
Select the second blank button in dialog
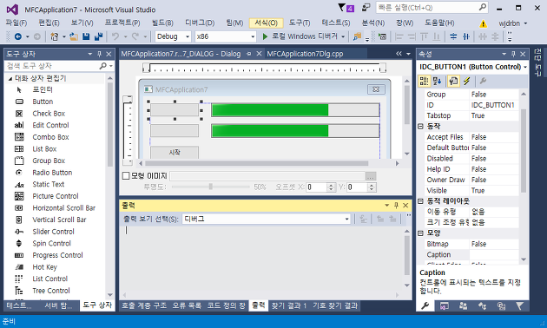click(x=175, y=131)
